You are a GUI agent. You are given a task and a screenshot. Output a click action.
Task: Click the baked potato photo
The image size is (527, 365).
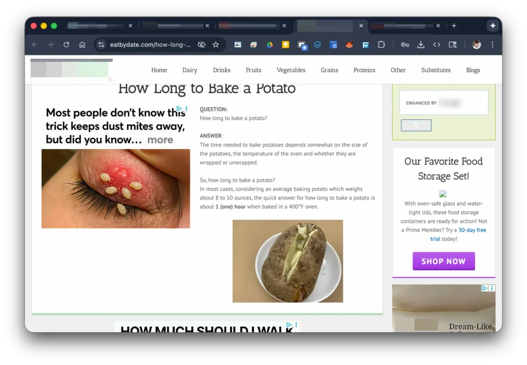tap(288, 261)
